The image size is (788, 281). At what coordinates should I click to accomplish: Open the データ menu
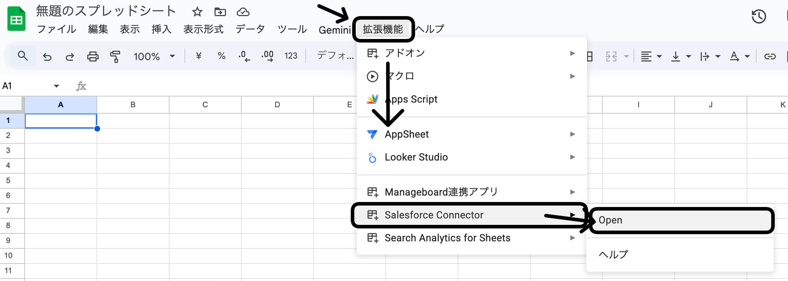(250, 29)
